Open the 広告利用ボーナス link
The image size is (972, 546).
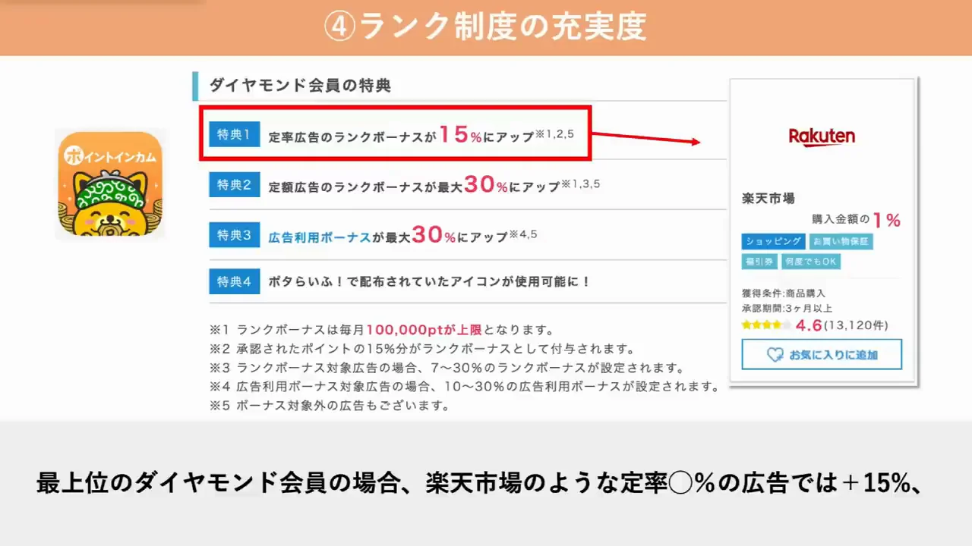point(320,237)
